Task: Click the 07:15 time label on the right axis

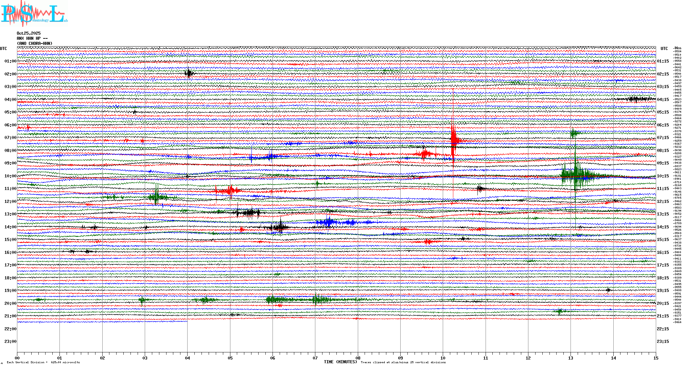Action: (663, 138)
